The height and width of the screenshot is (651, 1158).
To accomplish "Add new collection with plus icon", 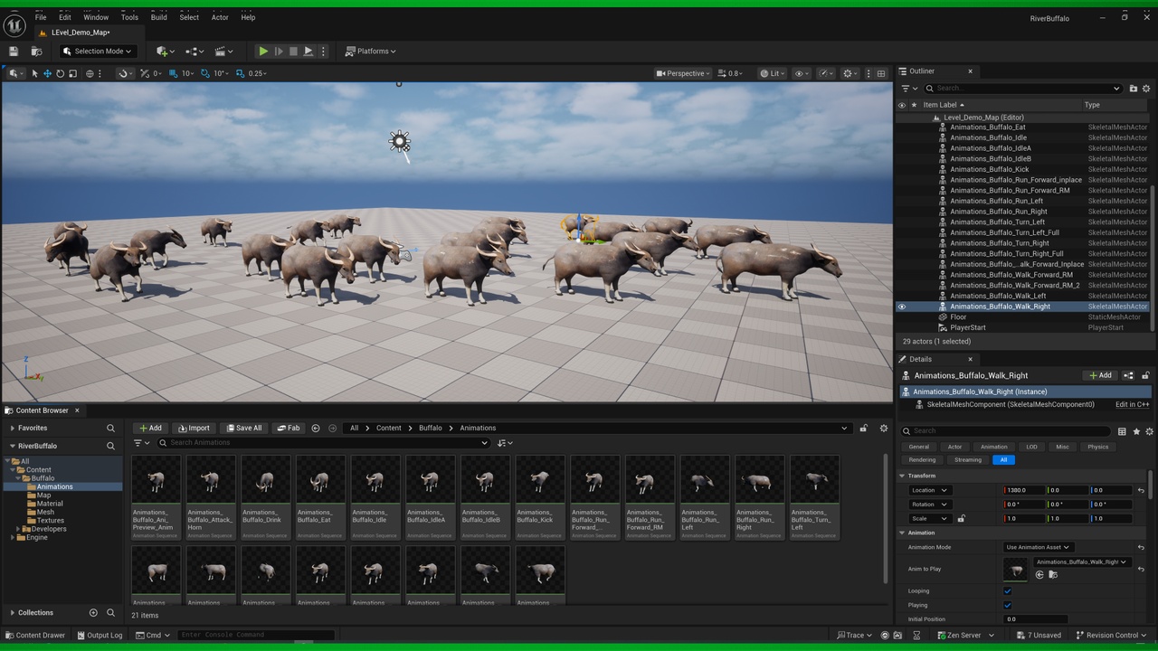I will pyautogui.click(x=93, y=613).
